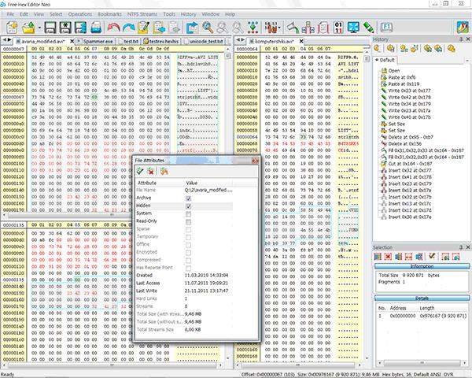Image resolution: width=472 pixels, height=378 pixels.
Task: Open the NTFS Streams menu
Action: point(142,14)
